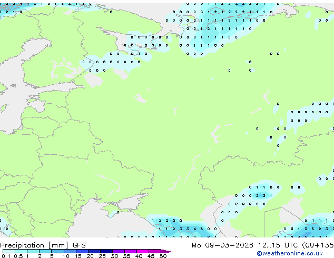Select the 30–35 mm purple swatch
Screen dimensions: 334x258
(x=119, y=251)
